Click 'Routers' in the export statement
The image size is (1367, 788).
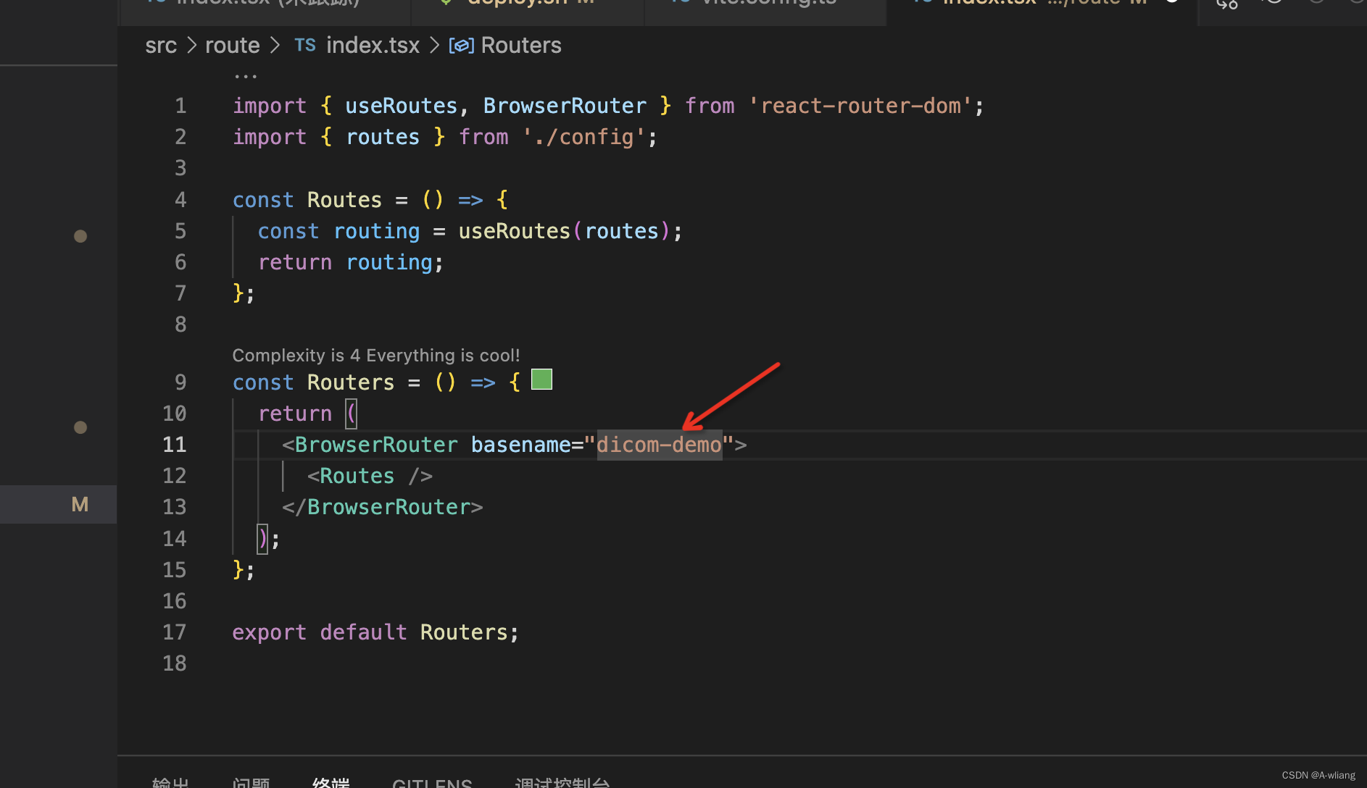(x=464, y=632)
